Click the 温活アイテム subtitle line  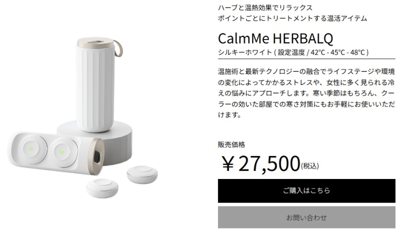pyautogui.click(x=293, y=18)
